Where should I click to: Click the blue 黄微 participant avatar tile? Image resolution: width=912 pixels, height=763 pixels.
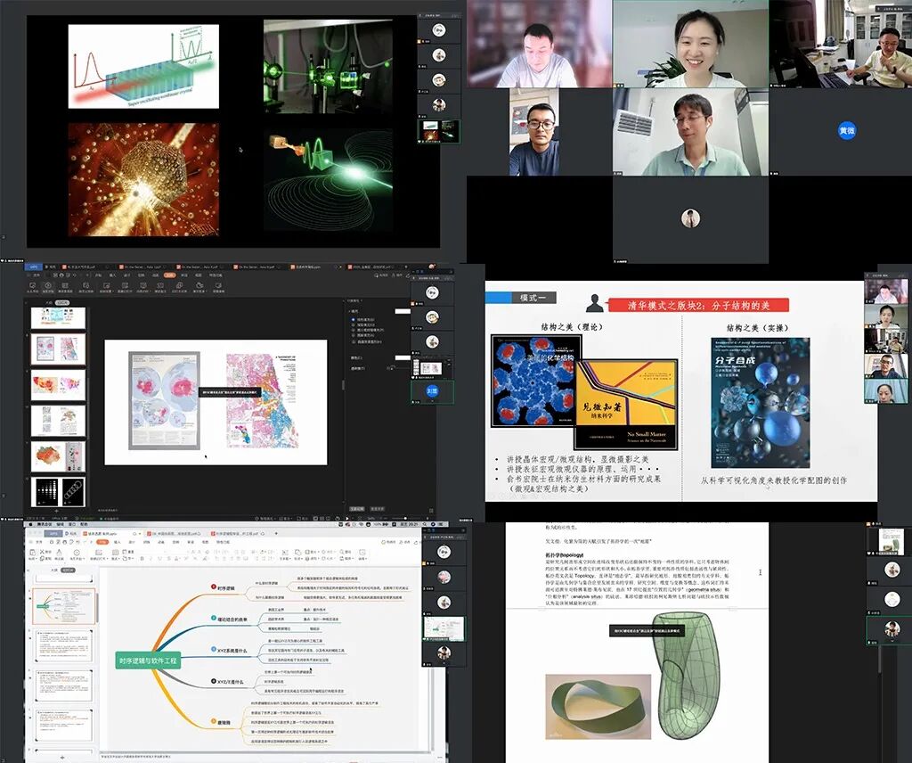coord(847,131)
